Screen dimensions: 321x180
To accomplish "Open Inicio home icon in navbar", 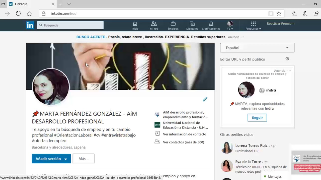I will 135,25.
